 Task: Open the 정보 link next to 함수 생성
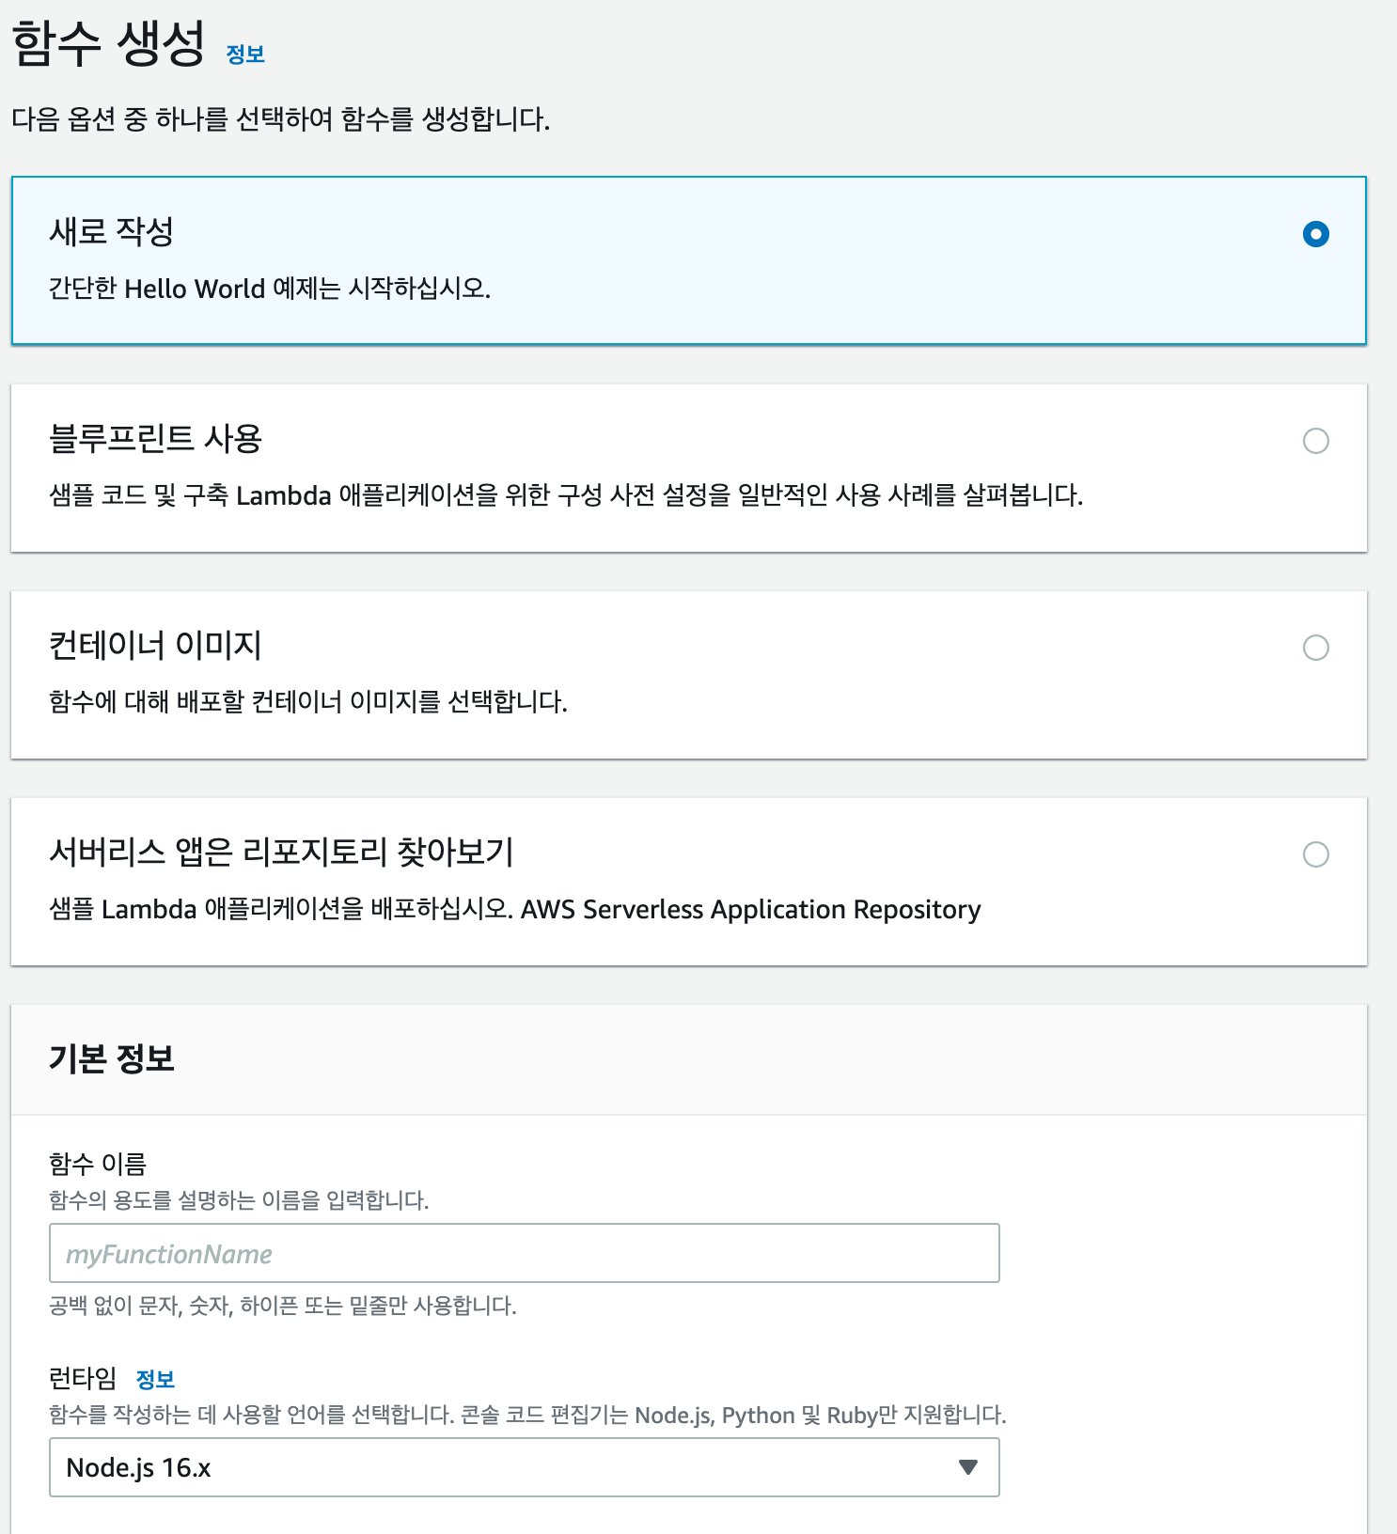tap(245, 55)
